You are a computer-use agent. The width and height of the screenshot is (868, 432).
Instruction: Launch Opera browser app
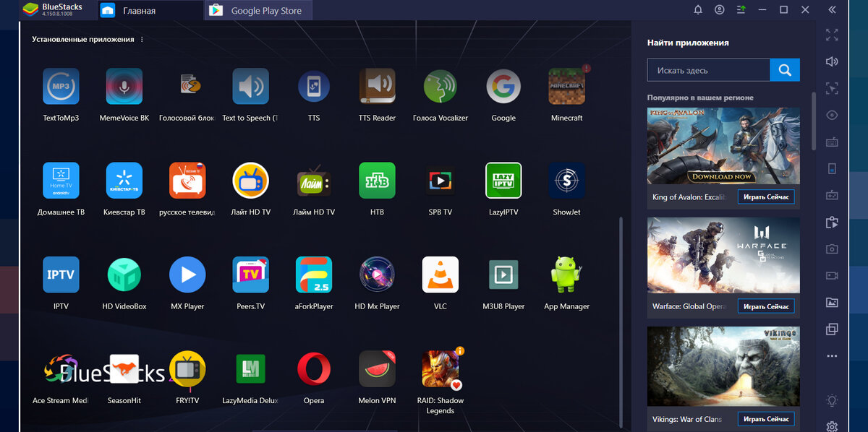(314, 369)
